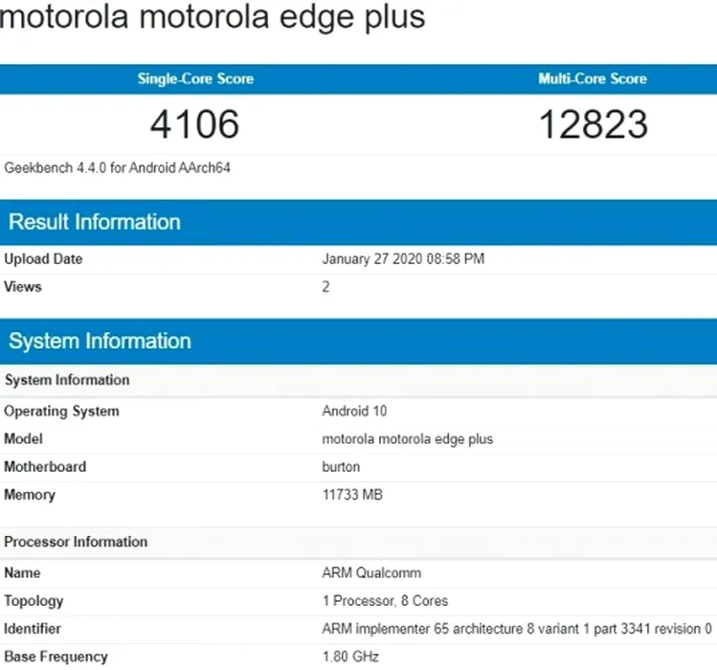Click the Operating System label
Screen dimensions: 717x670
coord(62,412)
